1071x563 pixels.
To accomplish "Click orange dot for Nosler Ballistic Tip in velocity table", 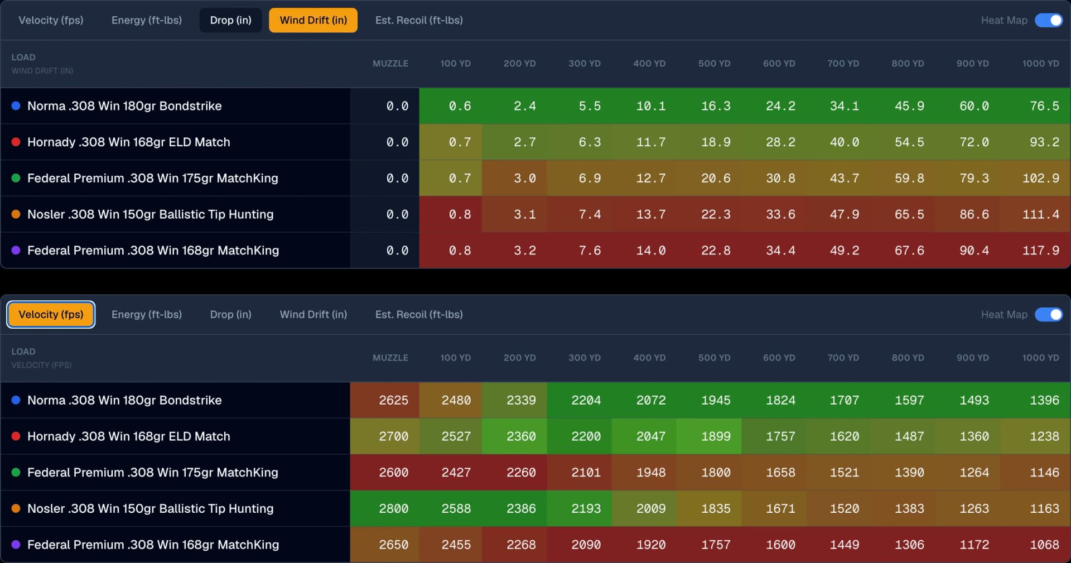I will pos(16,509).
